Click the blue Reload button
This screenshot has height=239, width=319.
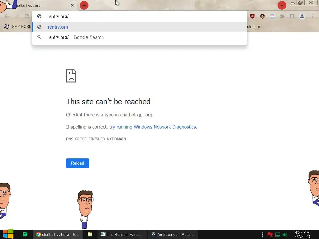(78, 163)
